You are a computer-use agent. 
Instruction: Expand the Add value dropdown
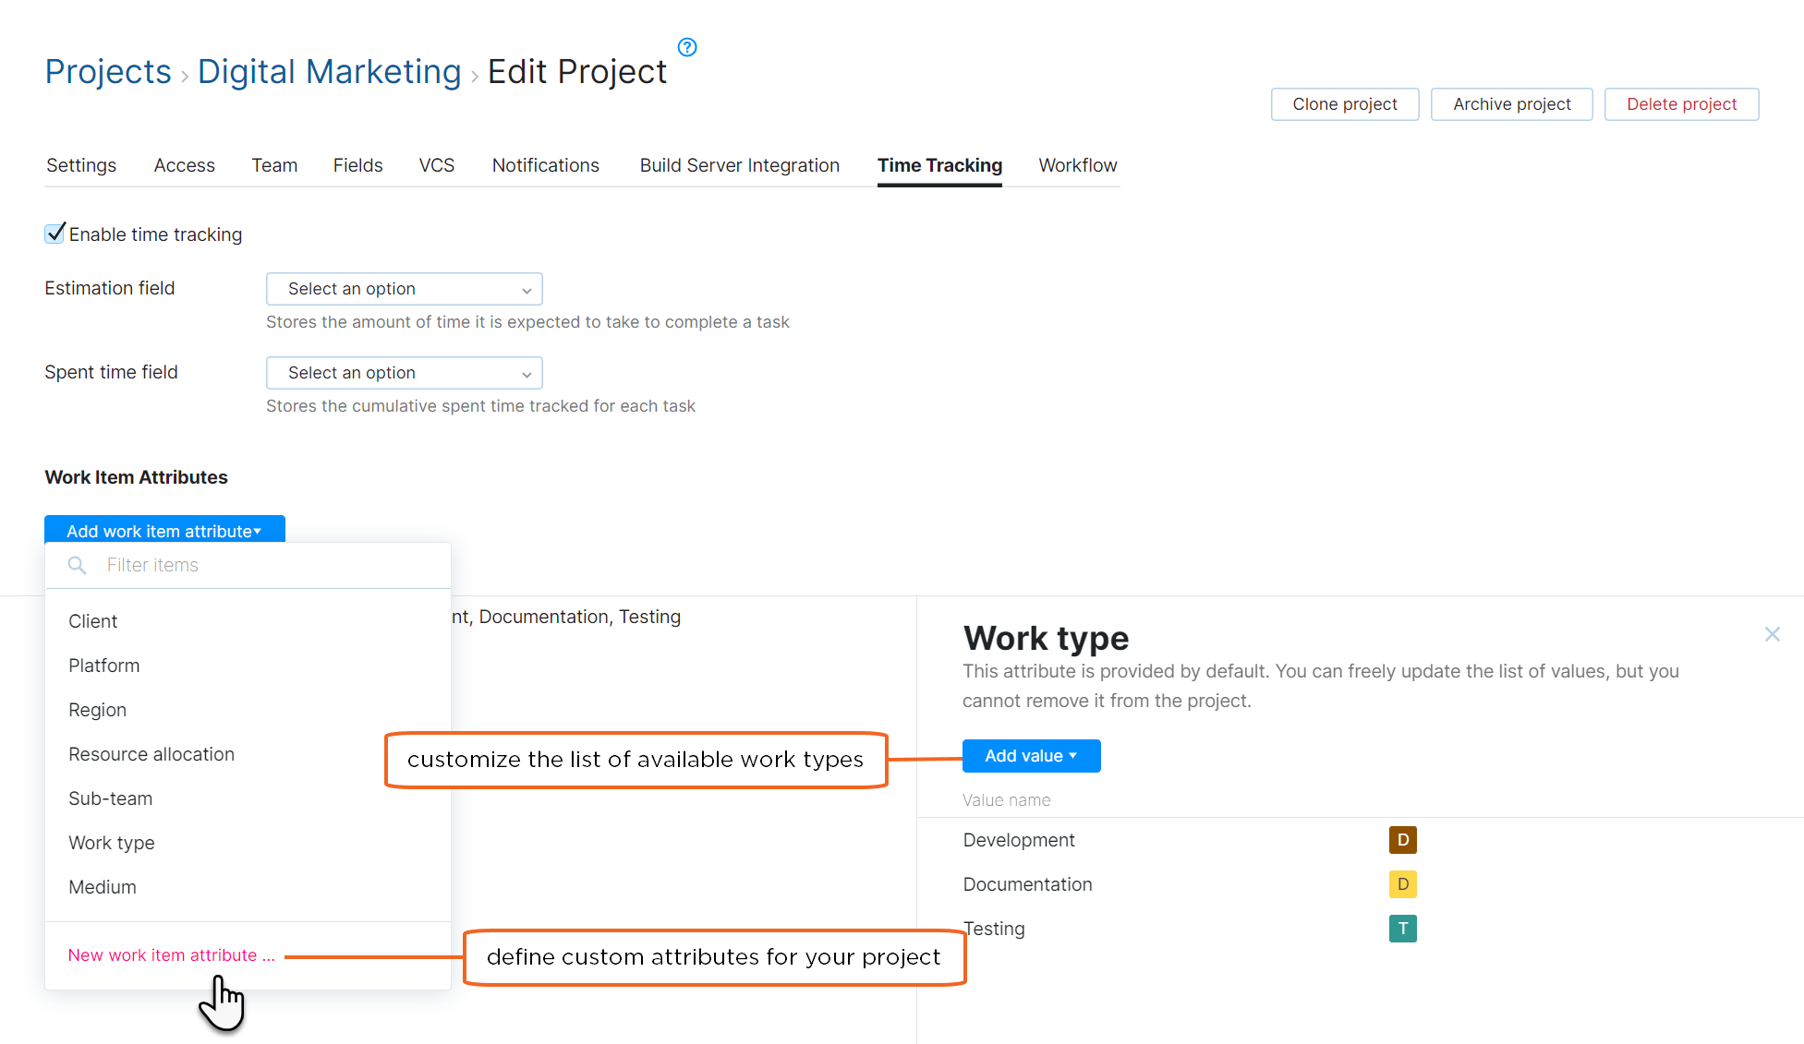click(x=1030, y=755)
